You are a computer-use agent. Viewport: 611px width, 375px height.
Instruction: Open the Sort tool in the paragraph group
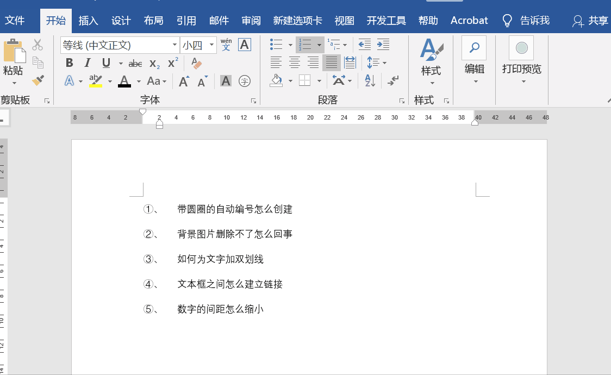coord(370,80)
